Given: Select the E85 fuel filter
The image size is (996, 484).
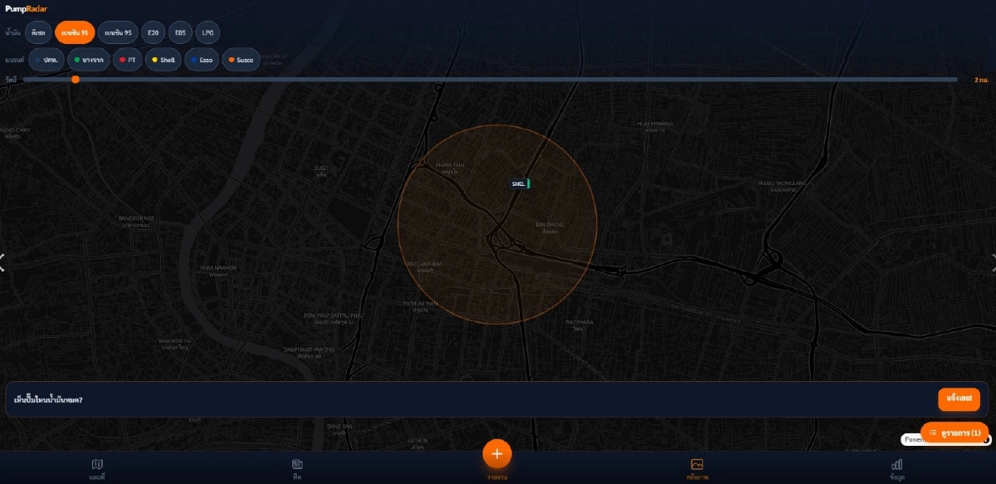Looking at the screenshot, I should click(x=180, y=32).
